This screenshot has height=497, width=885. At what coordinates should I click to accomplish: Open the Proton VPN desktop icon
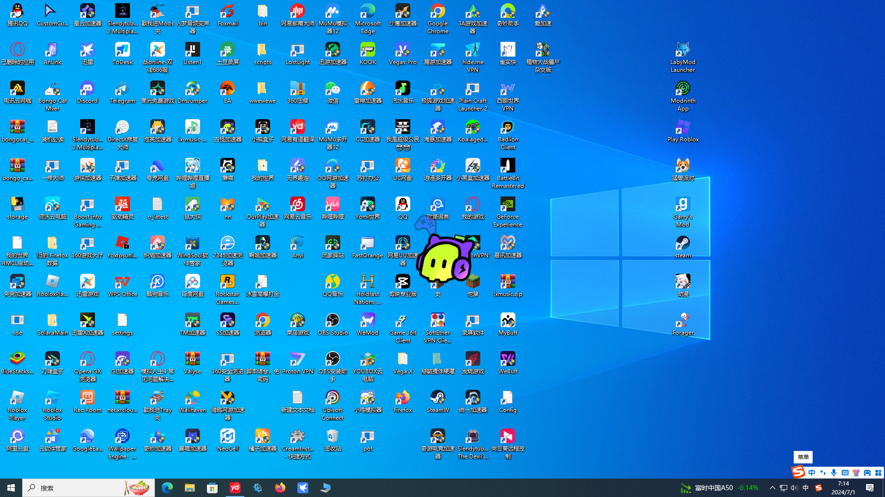(297, 363)
